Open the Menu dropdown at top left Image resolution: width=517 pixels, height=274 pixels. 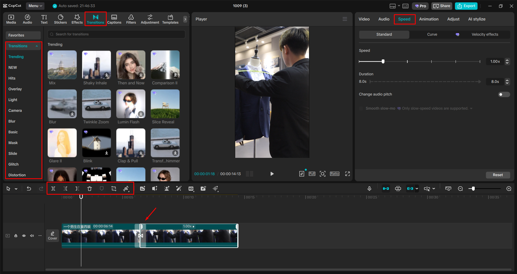(x=35, y=6)
